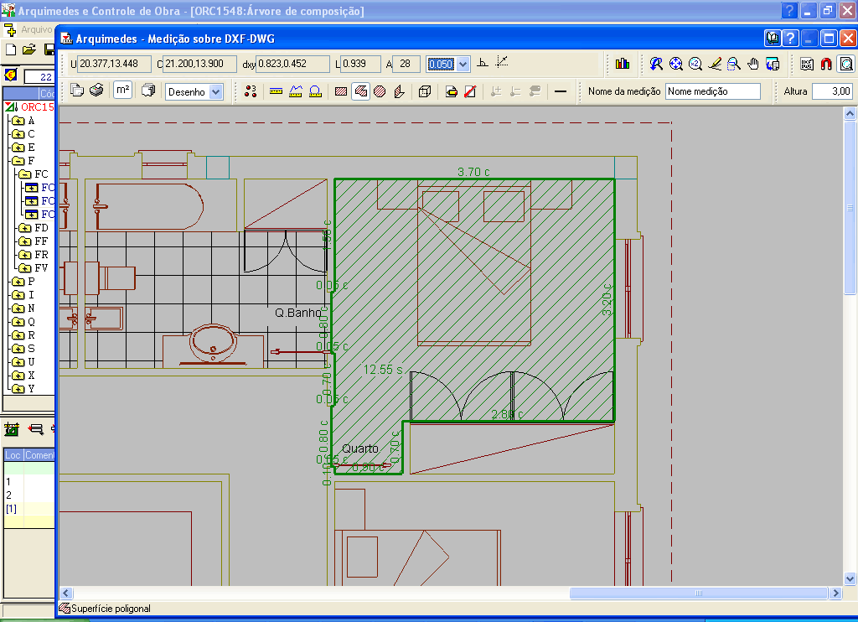Screen dimensions: 858x622
Task: Click the red magnet snap icon
Action: (x=826, y=64)
